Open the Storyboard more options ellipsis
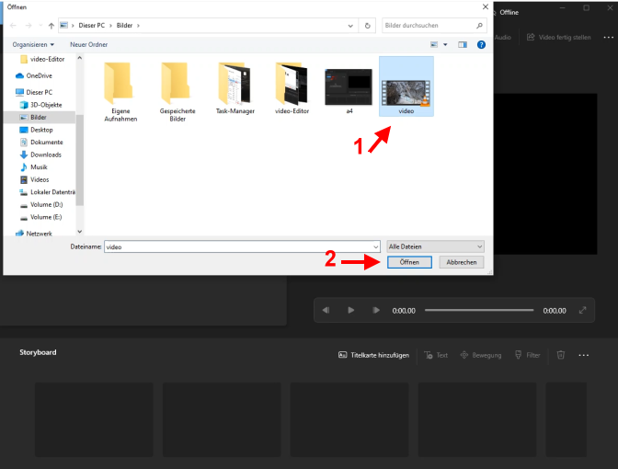This screenshot has width=618, height=469. tap(583, 354)
